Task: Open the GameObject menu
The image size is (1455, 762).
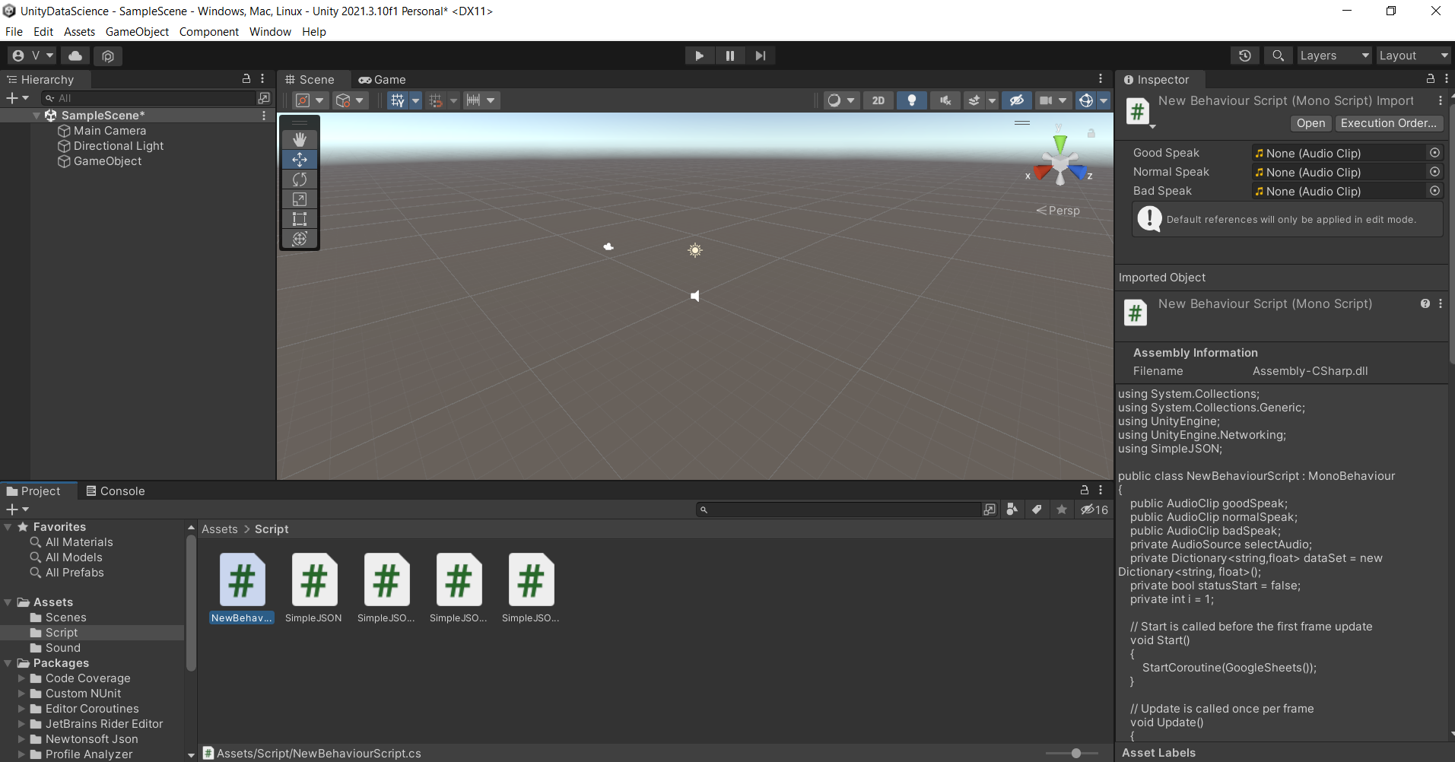Action: click(x=137, y=31)
